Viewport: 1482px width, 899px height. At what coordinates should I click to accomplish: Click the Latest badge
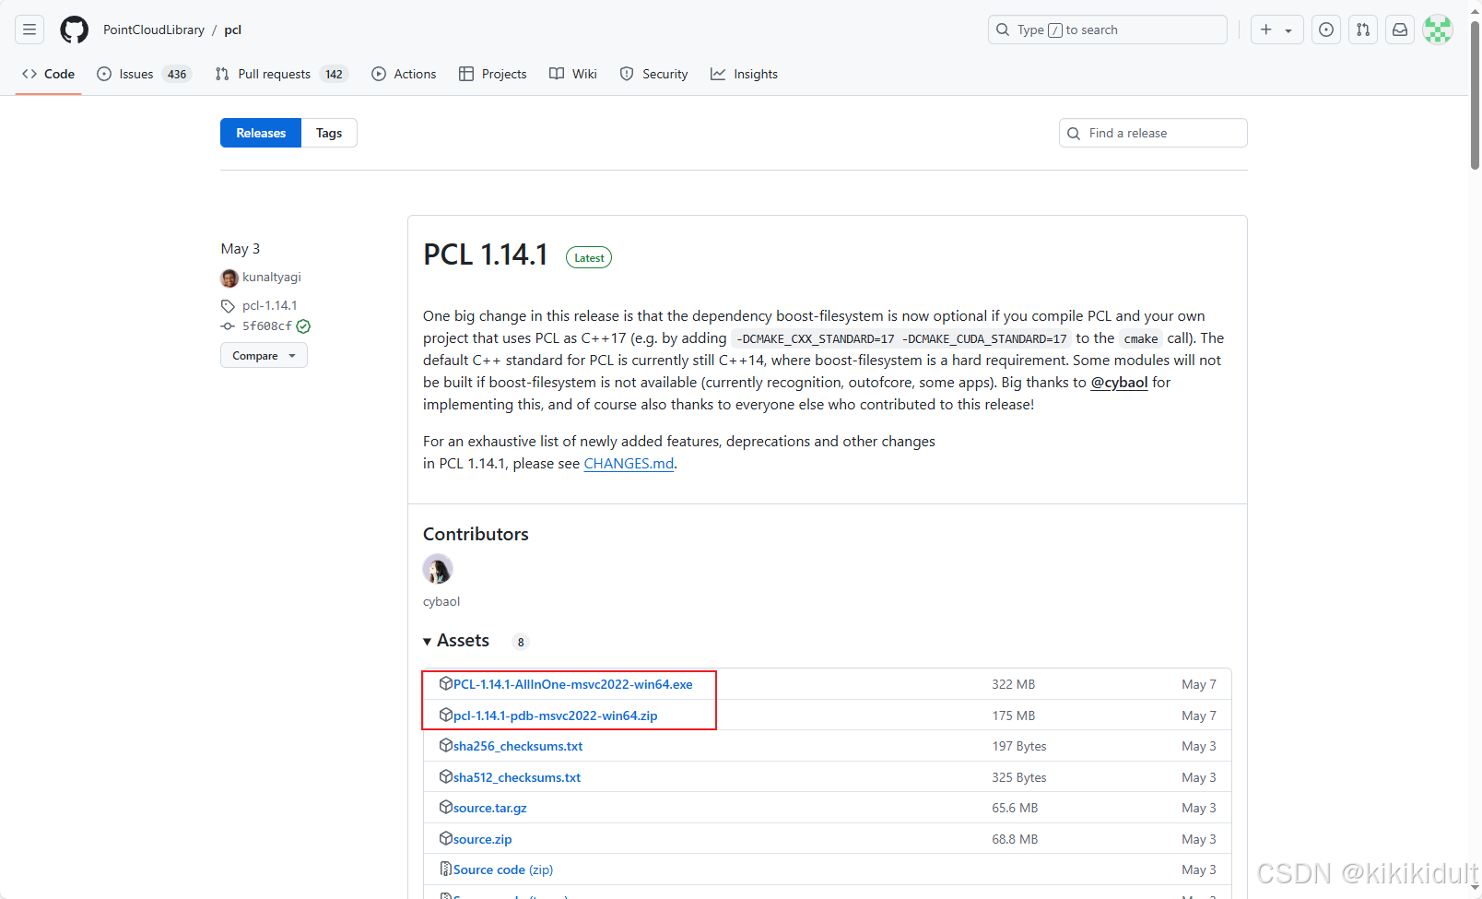tap(589, 258)
